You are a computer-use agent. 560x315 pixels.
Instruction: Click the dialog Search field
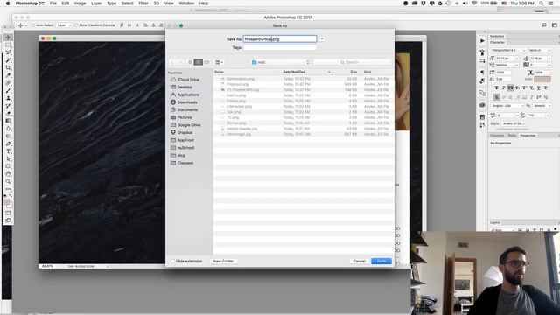(x=352, y=62)
